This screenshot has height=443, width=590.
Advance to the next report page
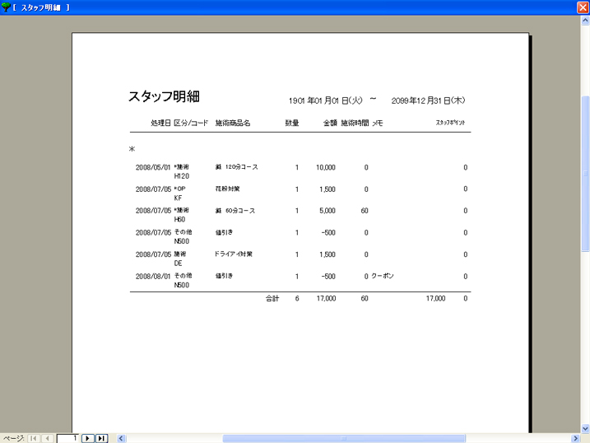89,438
